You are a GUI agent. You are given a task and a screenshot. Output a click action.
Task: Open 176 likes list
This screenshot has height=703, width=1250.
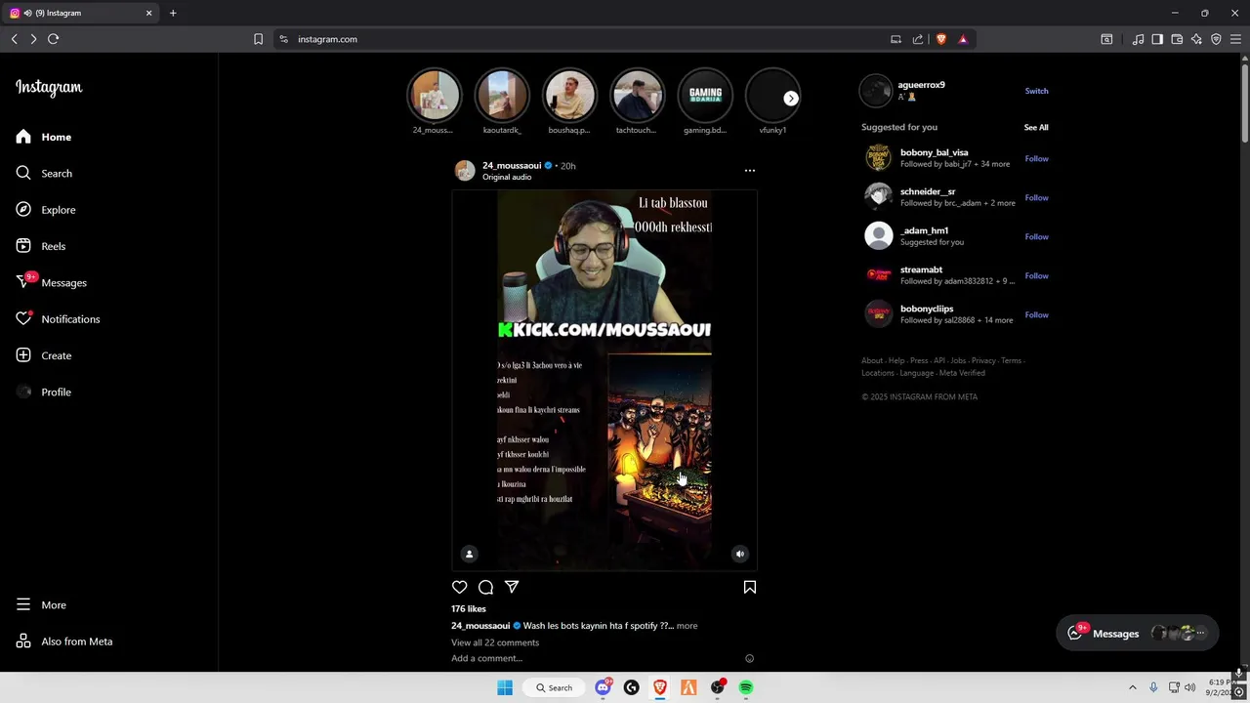469,608
